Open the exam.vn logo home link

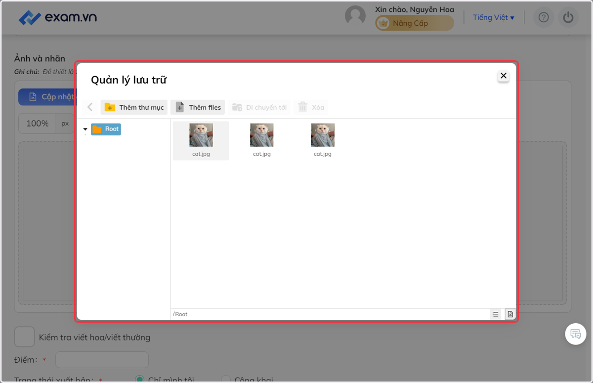(x=57, y=17)
